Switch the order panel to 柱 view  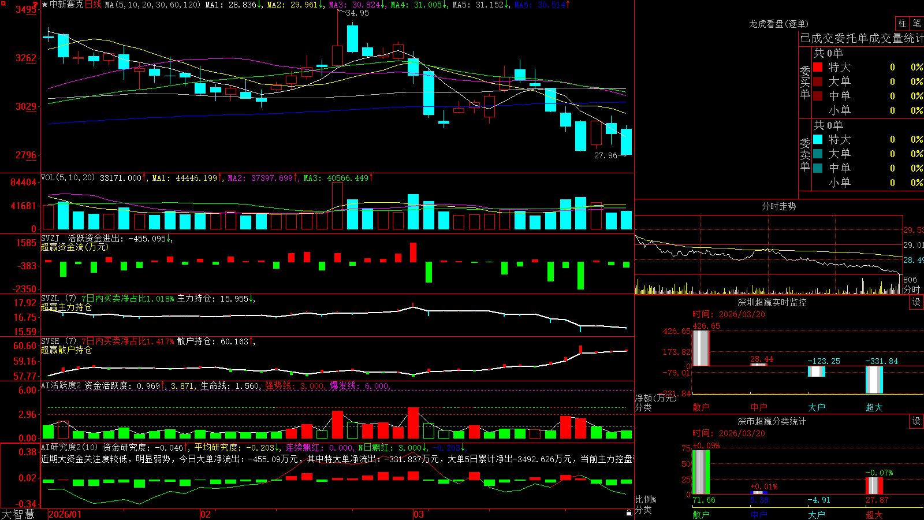902,24
